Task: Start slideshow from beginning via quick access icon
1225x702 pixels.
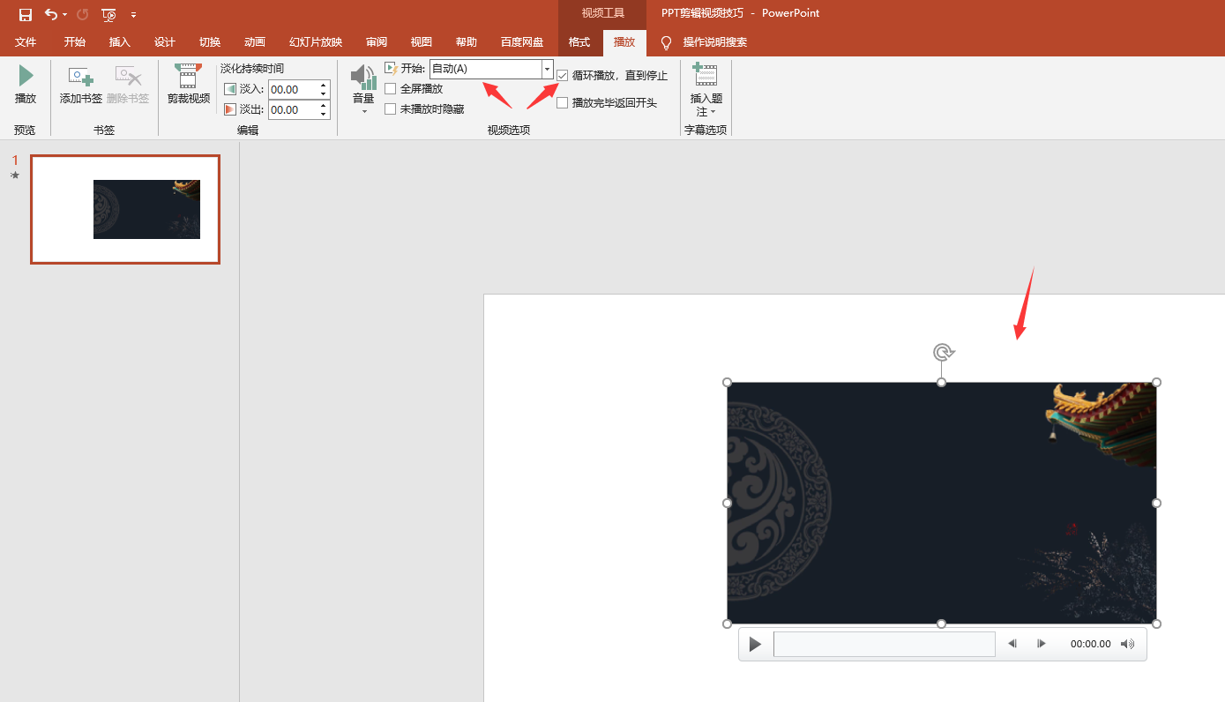Action: click(x=108, y=14)
